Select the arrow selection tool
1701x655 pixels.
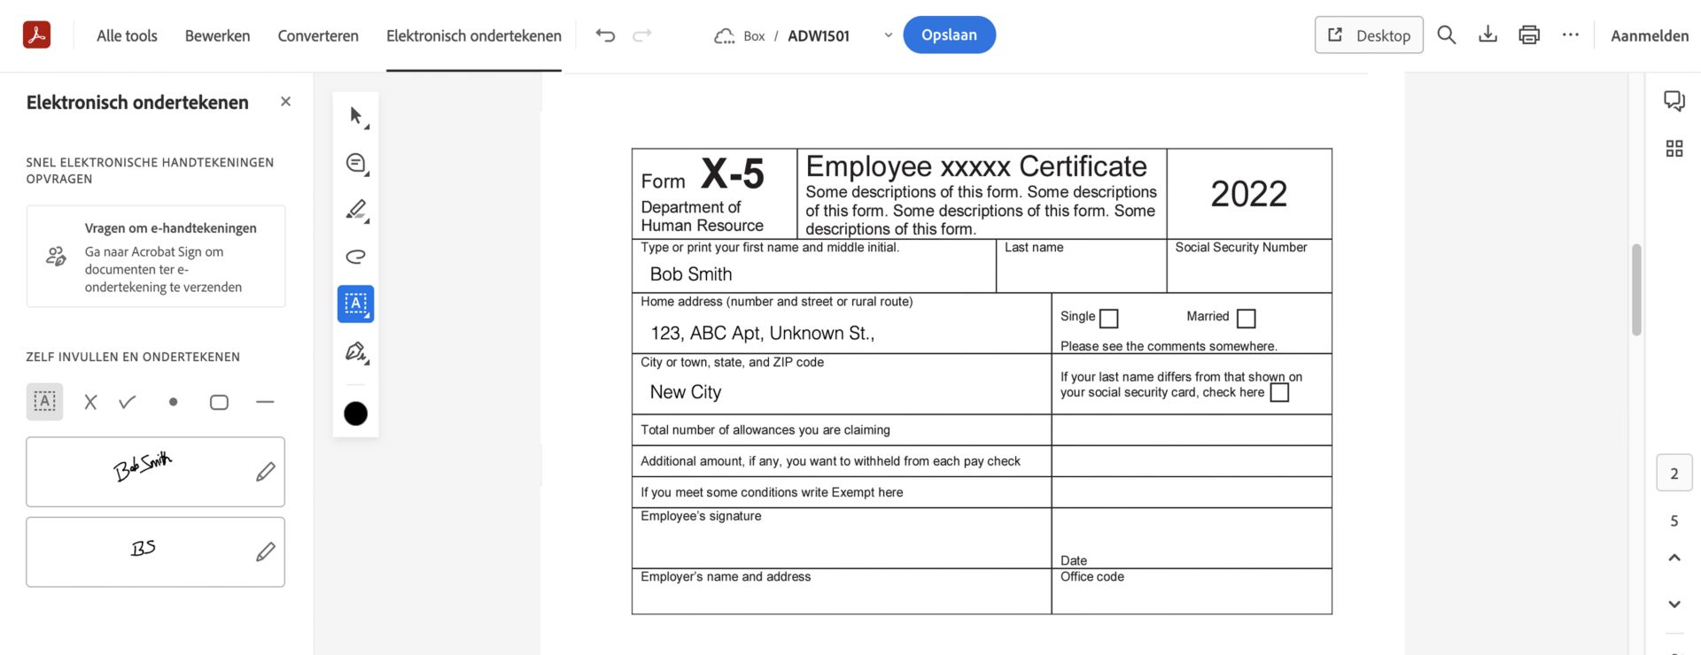[x=356, y=116]
